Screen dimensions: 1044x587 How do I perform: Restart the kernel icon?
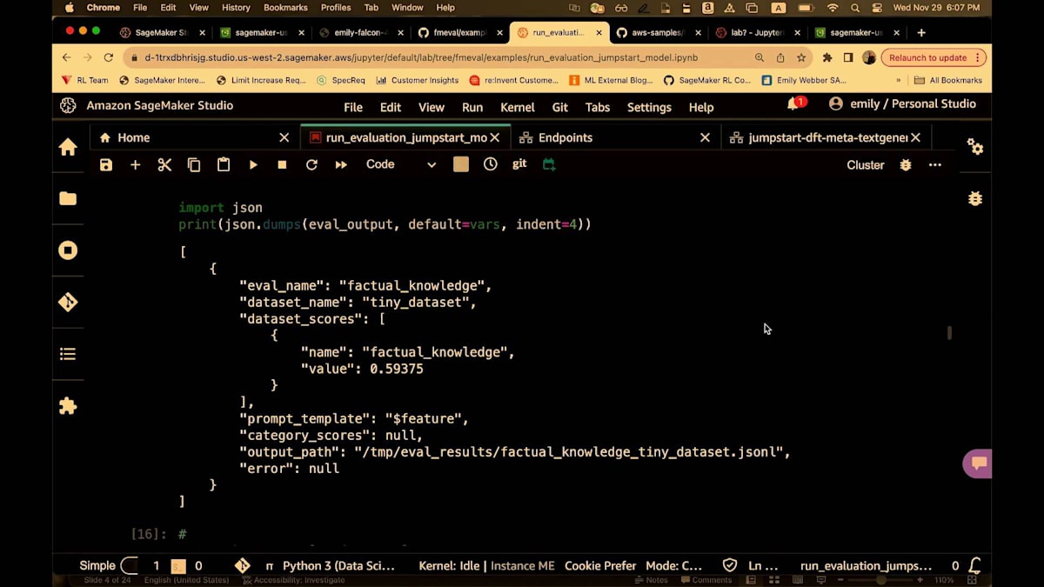pyautogui.click(x=311, y=164)
